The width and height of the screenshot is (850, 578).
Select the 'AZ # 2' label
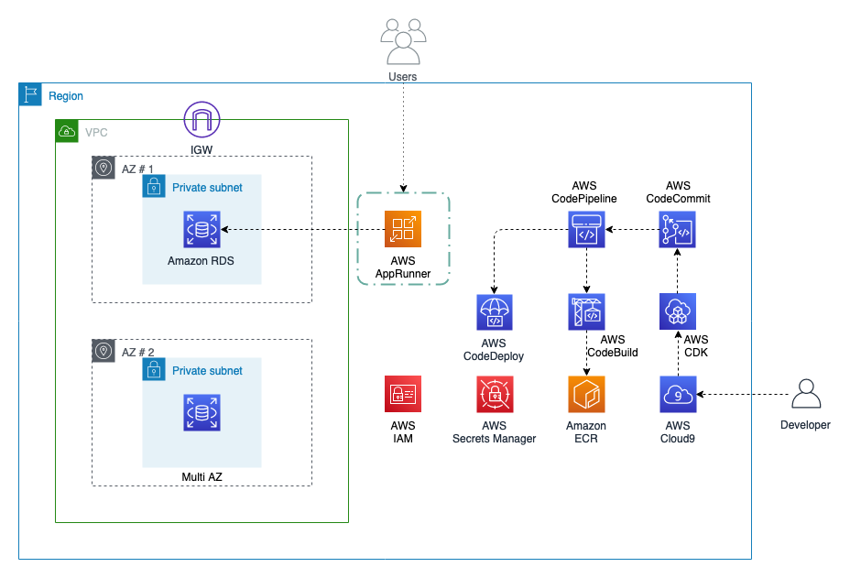(x=137, y=352)
